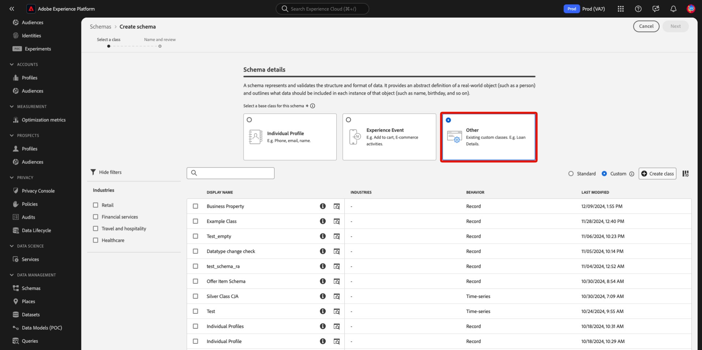Open Schemas in the left navigation
702x350 pixels.
(x=31, y=288)
